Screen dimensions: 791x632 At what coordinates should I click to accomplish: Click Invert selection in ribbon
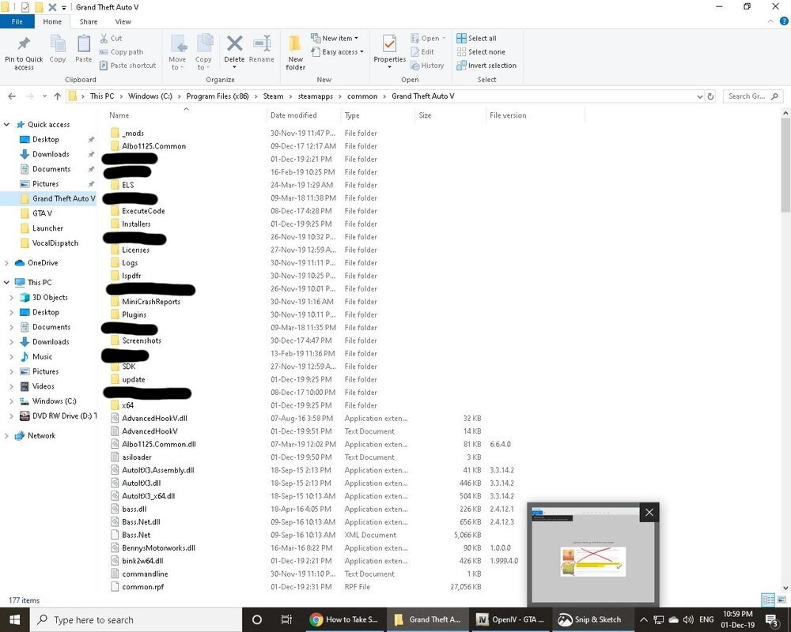tap(486, 66)
